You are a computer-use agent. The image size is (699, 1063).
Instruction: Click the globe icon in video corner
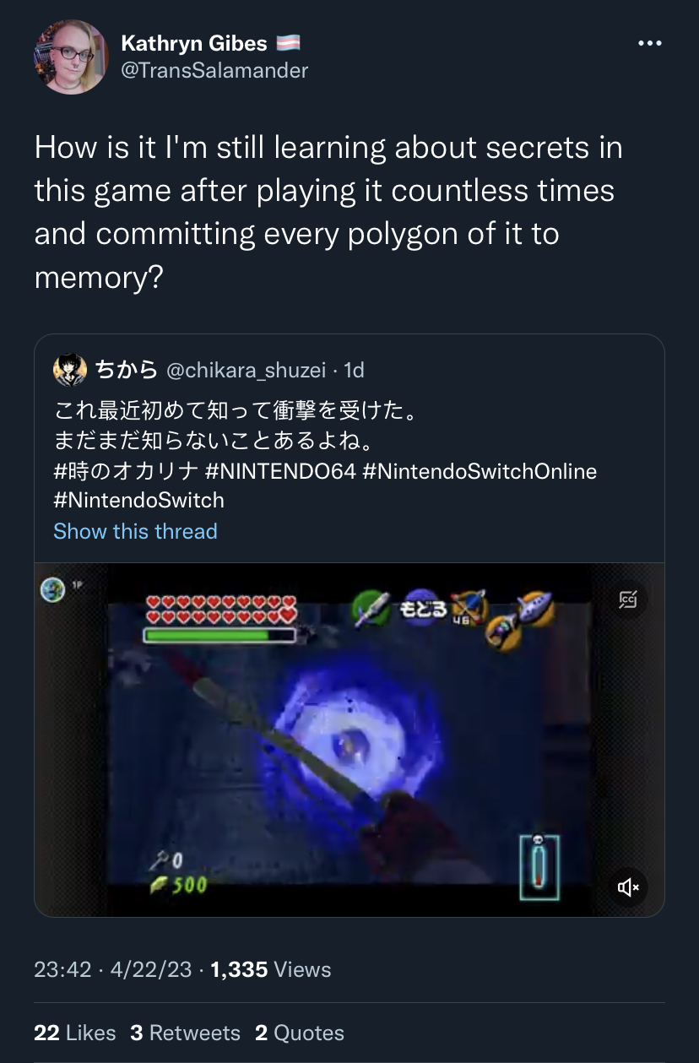(52, 590)
